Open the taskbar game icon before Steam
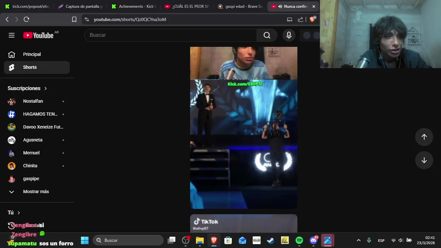 (256, 240)
